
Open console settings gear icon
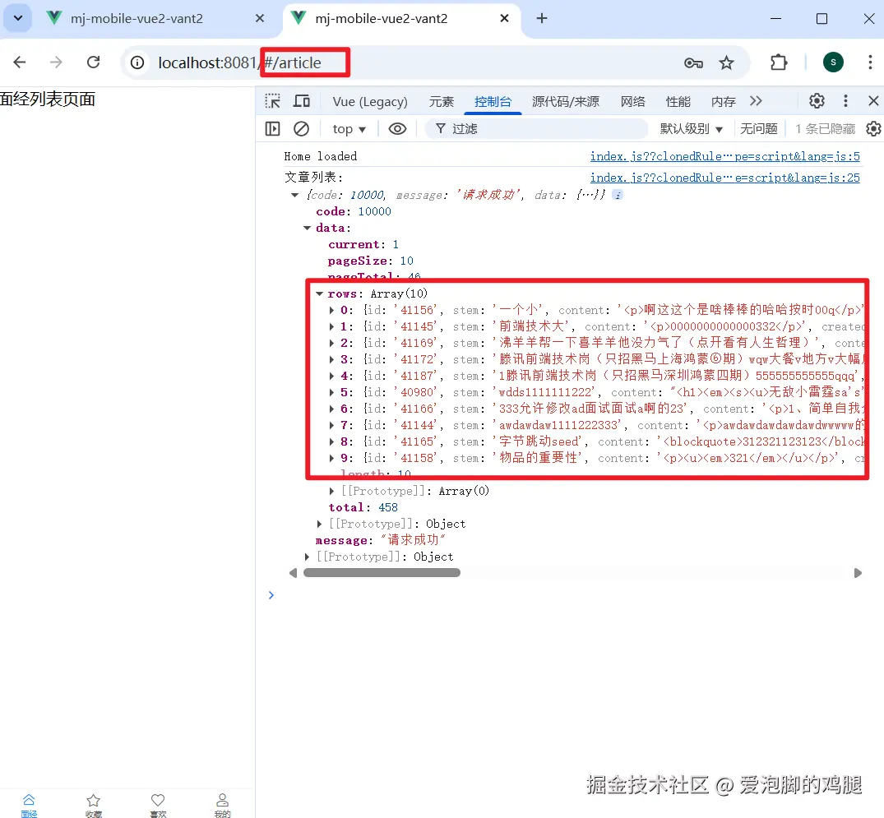click(x=874, y=128)
